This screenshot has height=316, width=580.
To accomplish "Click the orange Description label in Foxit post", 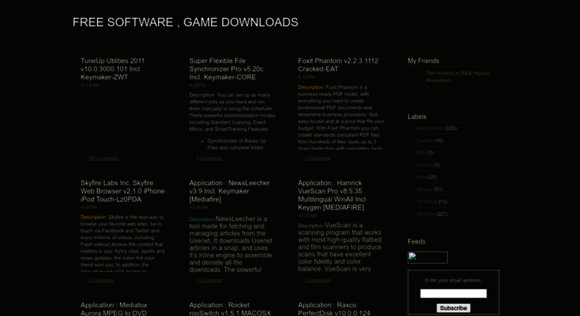I will 311,87.
